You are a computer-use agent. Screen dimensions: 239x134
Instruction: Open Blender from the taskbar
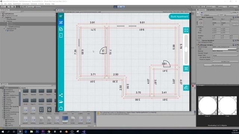[x=66, y=131]
